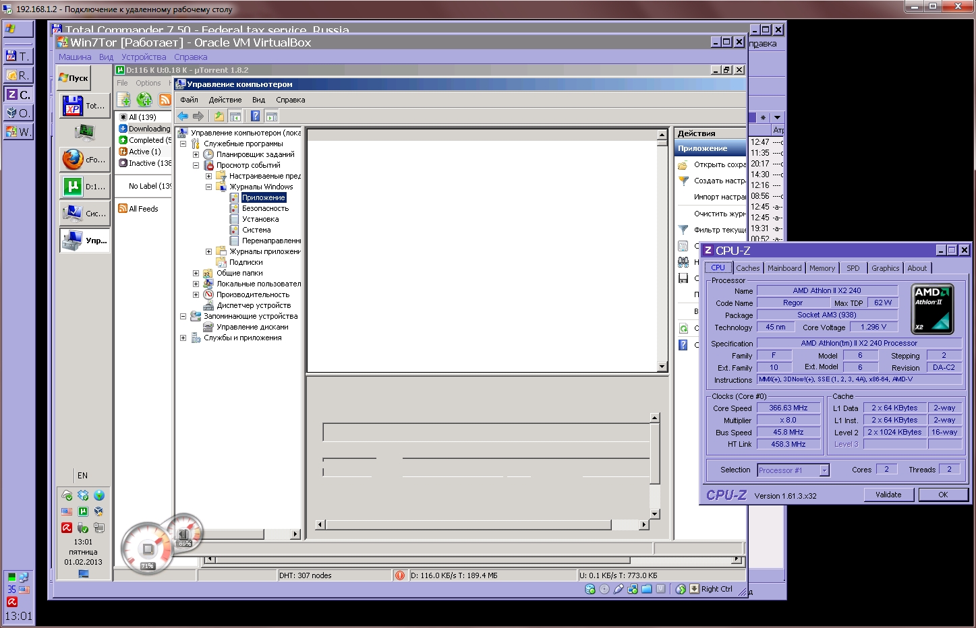Click the blue Help question mark toolbar icon
This screenshot has height=628, width=976.
click(x=256, y=116)
